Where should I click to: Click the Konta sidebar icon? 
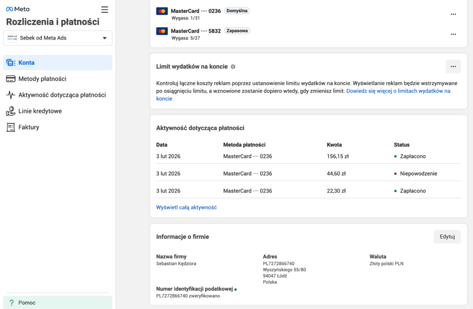11,63
